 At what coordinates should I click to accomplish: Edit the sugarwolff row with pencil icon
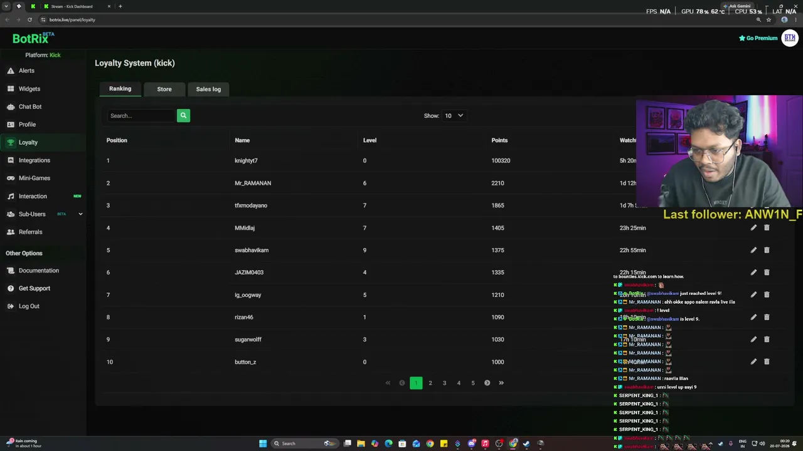[x=753, y=340]
